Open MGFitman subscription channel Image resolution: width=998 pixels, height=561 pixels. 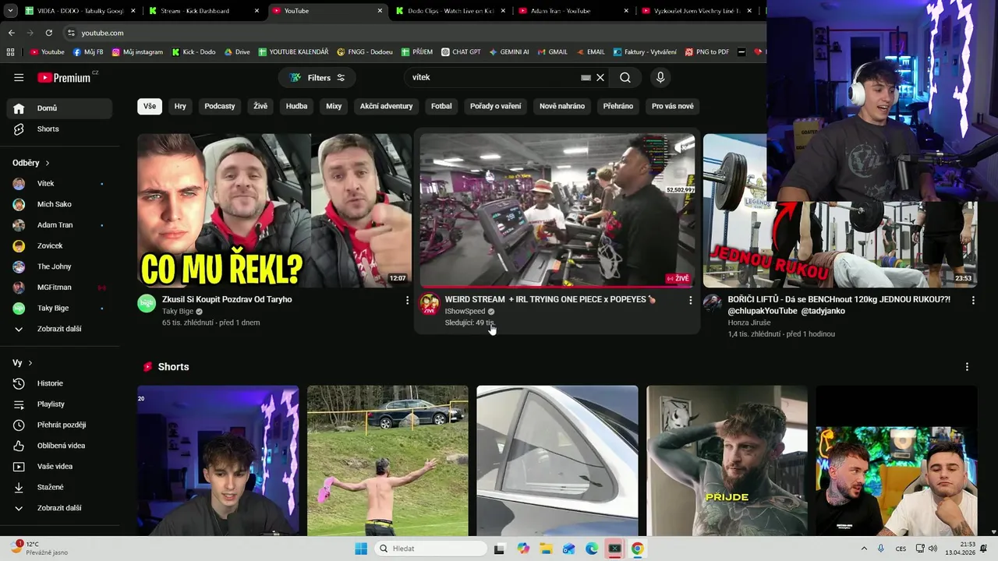tap(59, 288)
